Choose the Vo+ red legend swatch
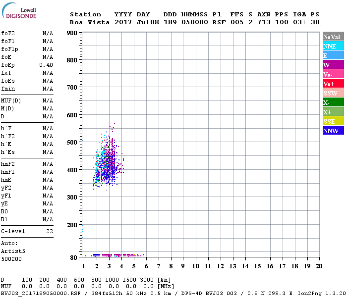Screen dimensions: 347x297 click(333, 84)
